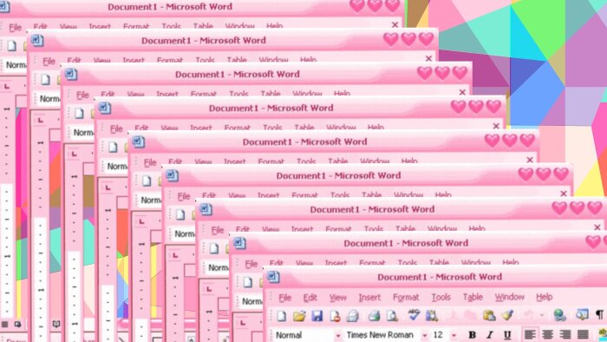Click the Norm style box in rearmost window

point(15,65)
